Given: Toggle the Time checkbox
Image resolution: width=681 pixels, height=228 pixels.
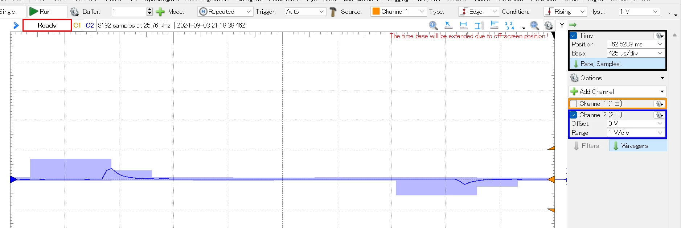Looking at the screenshot, I should tap(574, 36).
